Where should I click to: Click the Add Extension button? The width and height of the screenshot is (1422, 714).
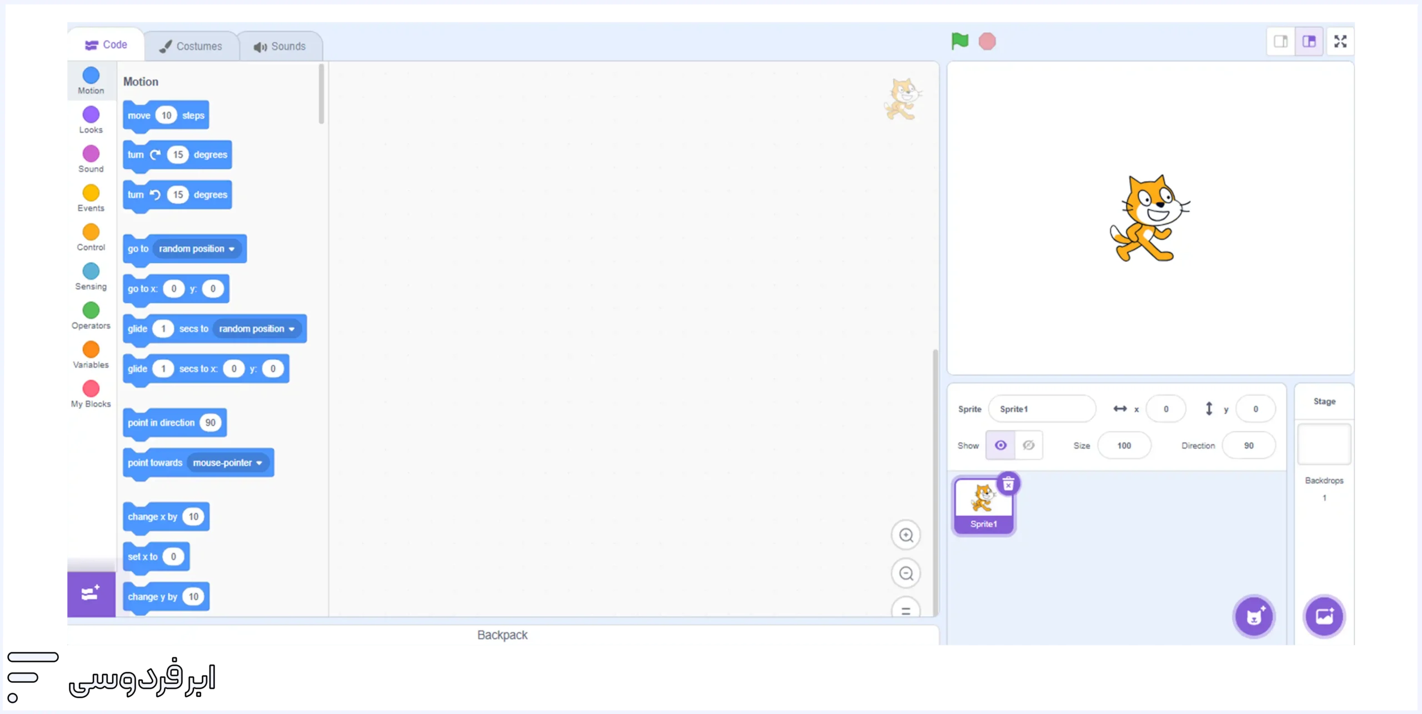pyautogui.click(x=91, y=594)
